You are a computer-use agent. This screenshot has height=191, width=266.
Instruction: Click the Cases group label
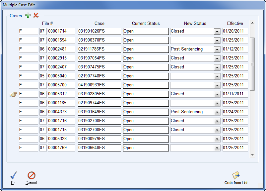[x=16, y=16]
